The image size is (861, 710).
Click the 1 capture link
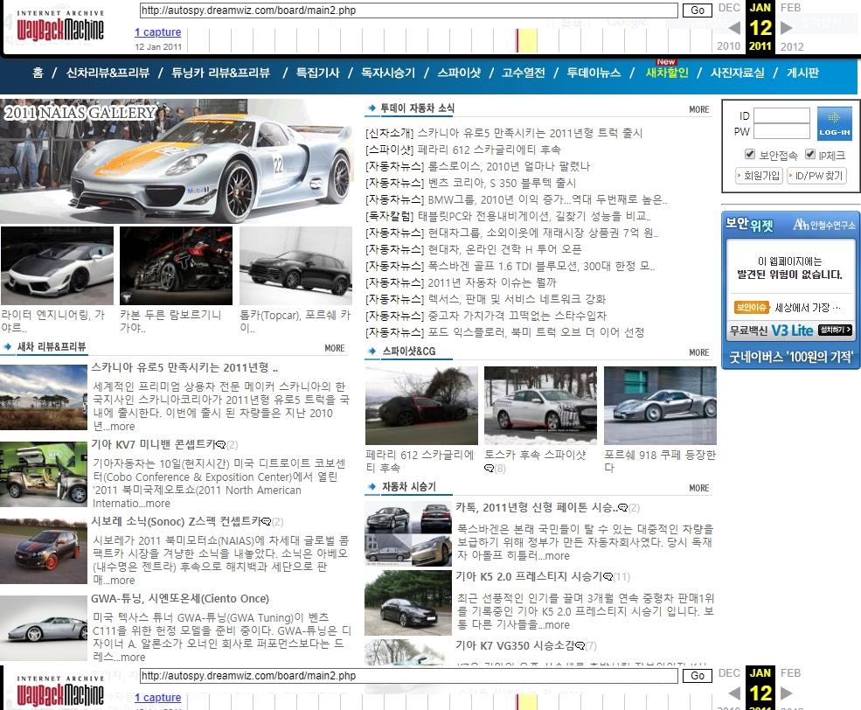157,32
